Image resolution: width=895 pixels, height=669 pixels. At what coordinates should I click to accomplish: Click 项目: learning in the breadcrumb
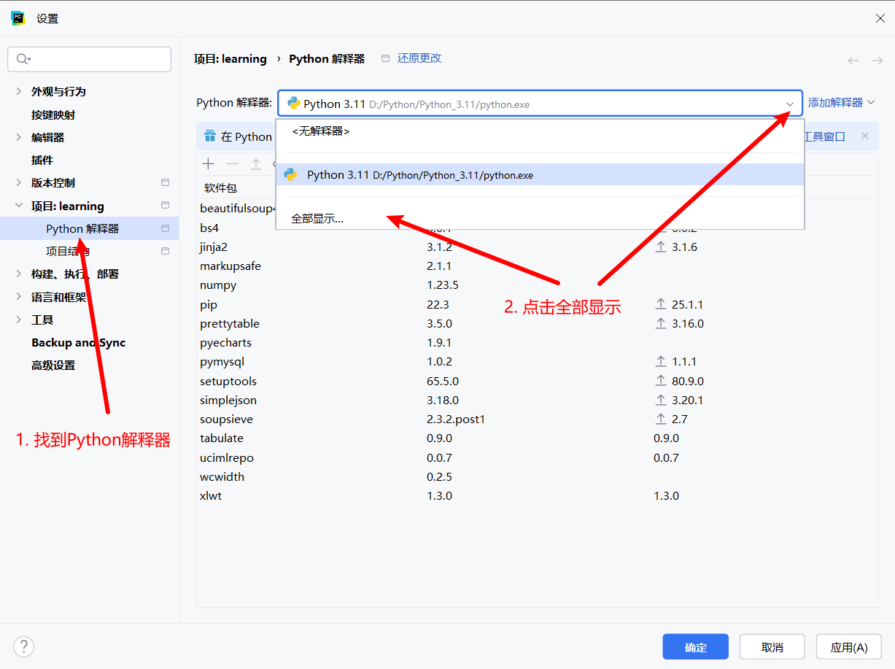230,58
